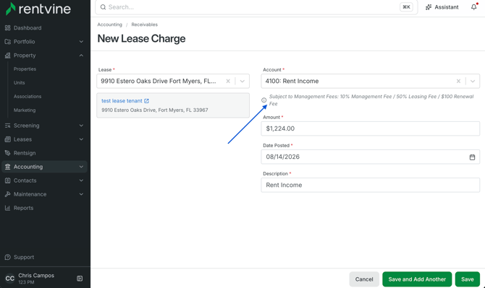
Task: Click the Contacts icon
Action: [8, 180]
